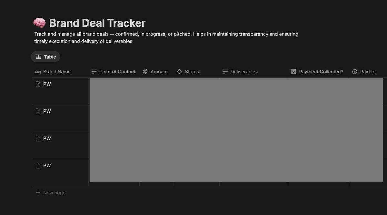387x215 pixels.
Task: Select the Brand Name column header
Action: pos(53,72)
